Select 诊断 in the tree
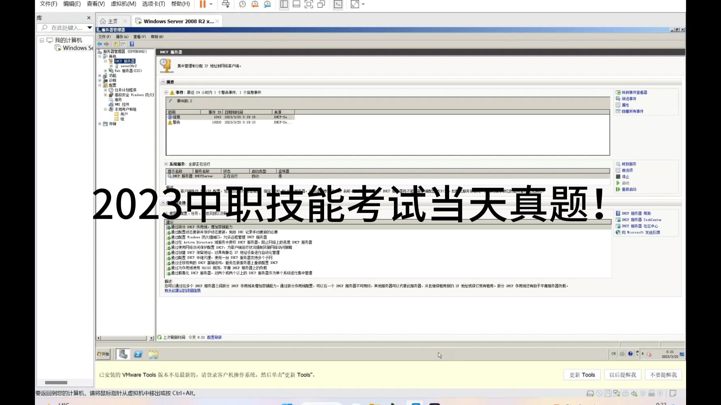Image resolution: width=721 pixels, height=405 pixels. click(113, 80)
